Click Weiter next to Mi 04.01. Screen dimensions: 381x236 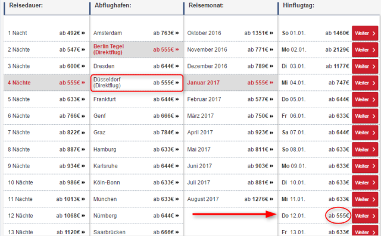coord(365,83)
